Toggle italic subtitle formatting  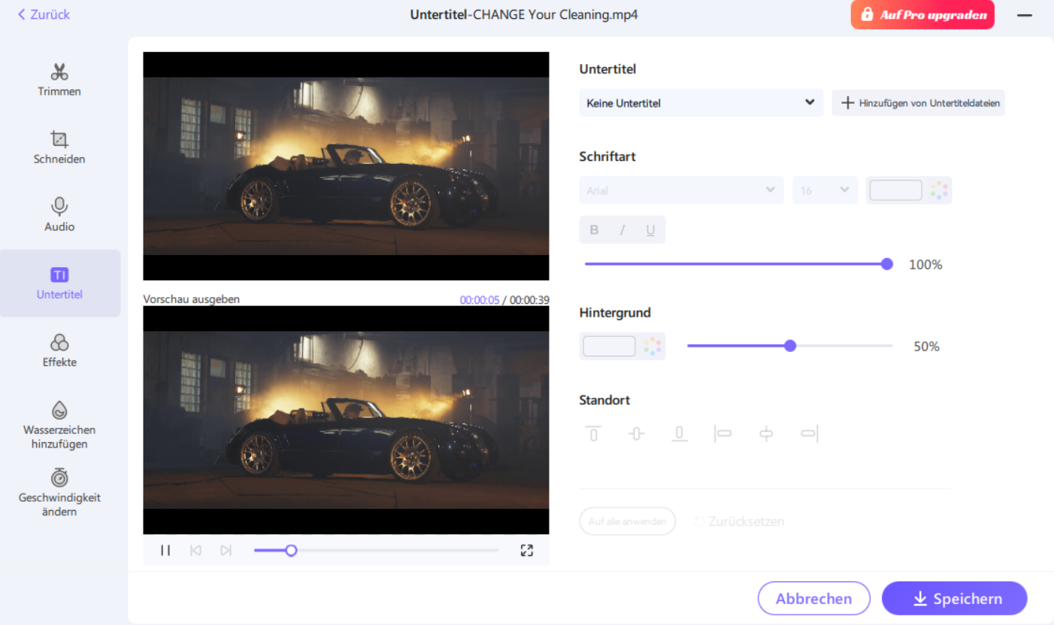(x=622, y=230)
